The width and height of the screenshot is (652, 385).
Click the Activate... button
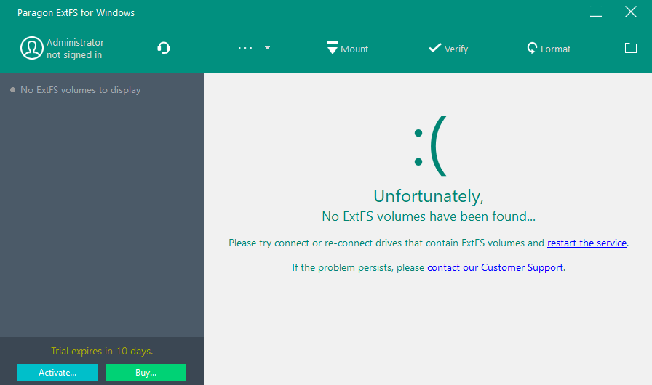[x=57, y=372]
